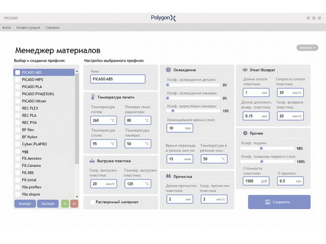
Task: Click the Закрыть button
Action: click(307, 47)
